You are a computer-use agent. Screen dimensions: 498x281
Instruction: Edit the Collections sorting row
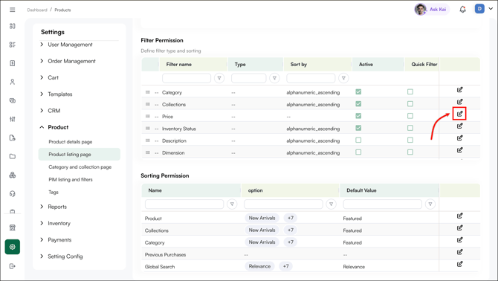pos(459,228)
